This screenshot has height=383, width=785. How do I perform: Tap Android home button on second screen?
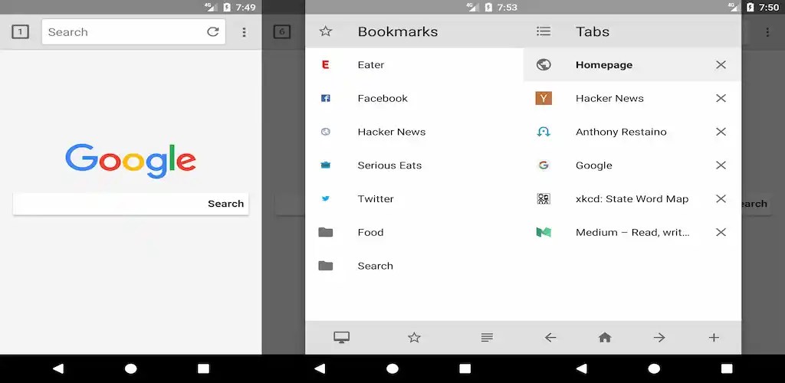pyautogui.click(x=392, y=368)
